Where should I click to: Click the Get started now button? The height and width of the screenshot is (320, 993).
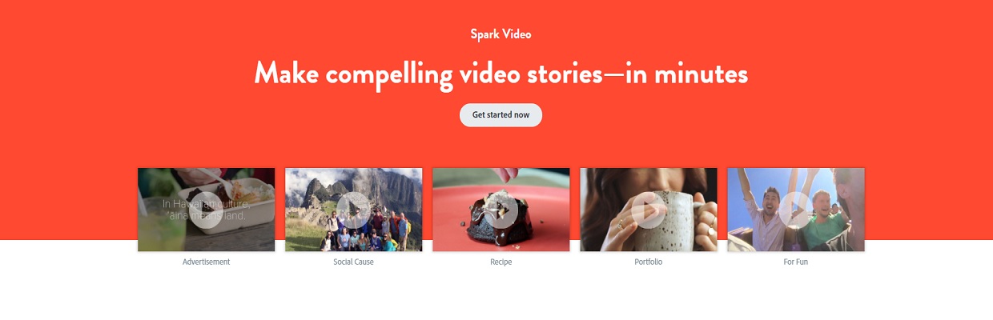(501, 115)
